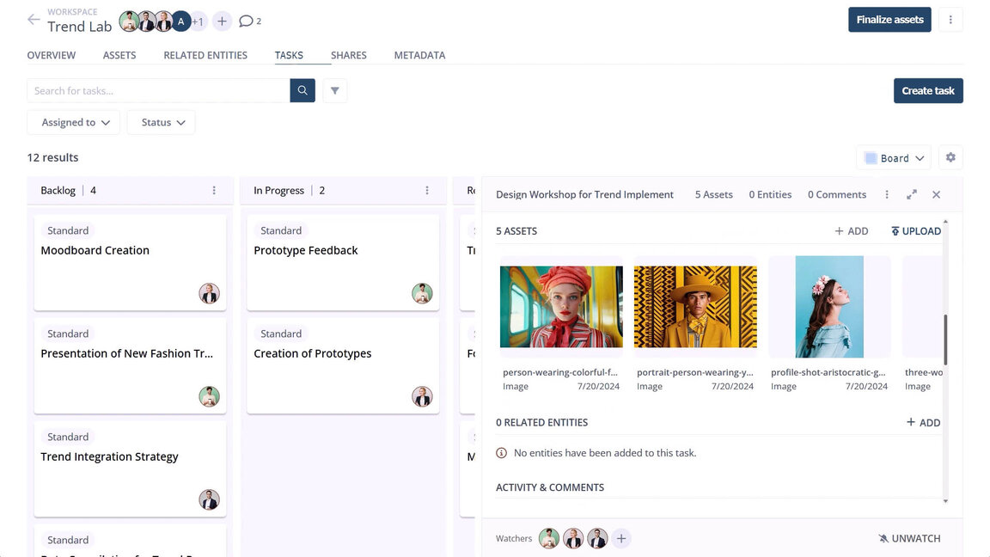
Task: Switch to the Assets tab
Action: coord(119,55)
